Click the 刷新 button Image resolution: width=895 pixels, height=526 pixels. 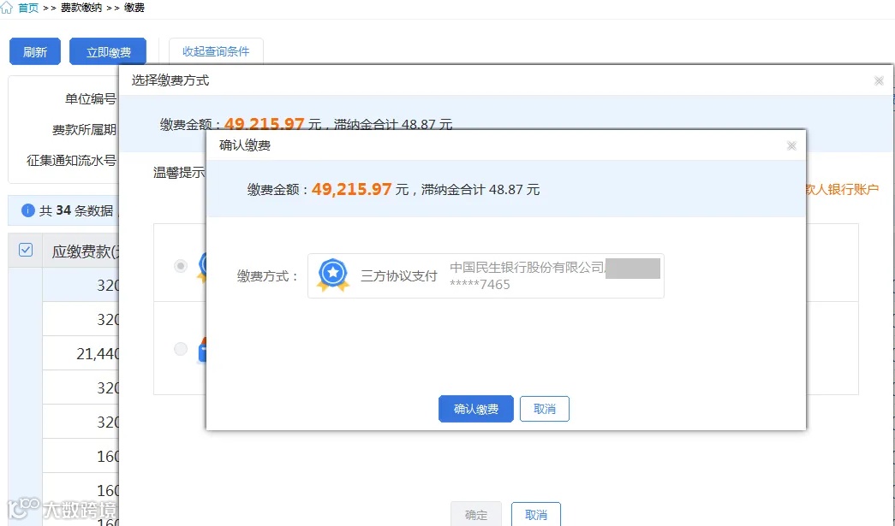tap(35, 52)
